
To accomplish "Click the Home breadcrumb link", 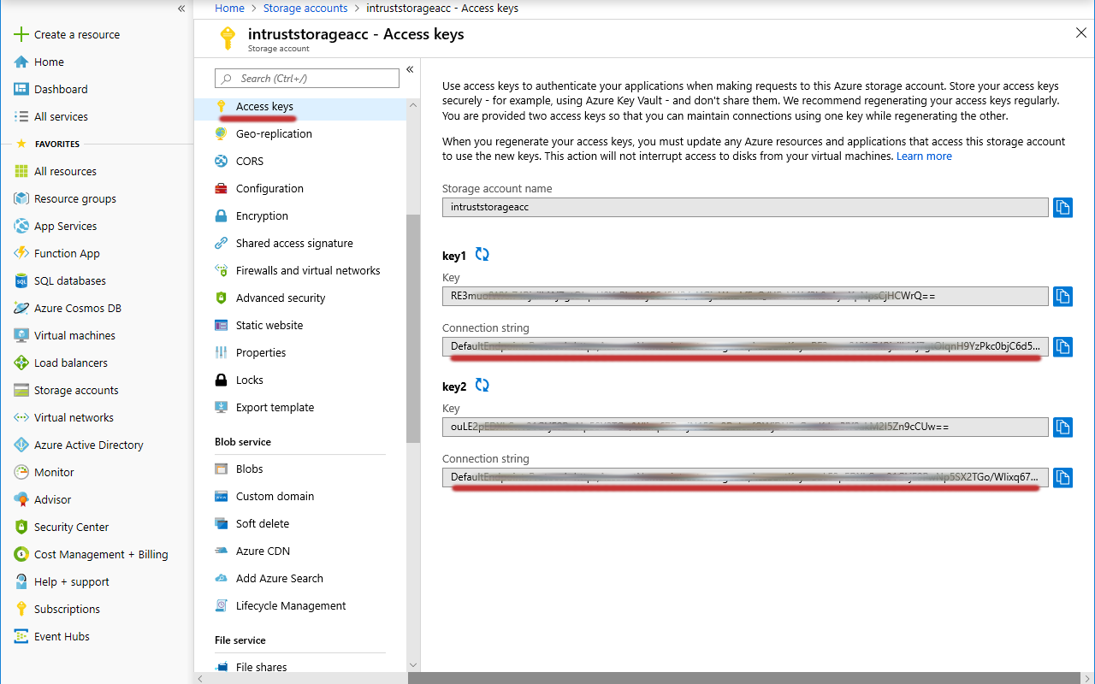I will (230, 9).
